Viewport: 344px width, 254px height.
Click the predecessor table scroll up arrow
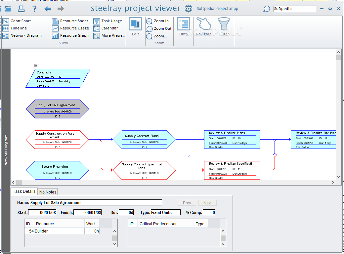point(223,231)
